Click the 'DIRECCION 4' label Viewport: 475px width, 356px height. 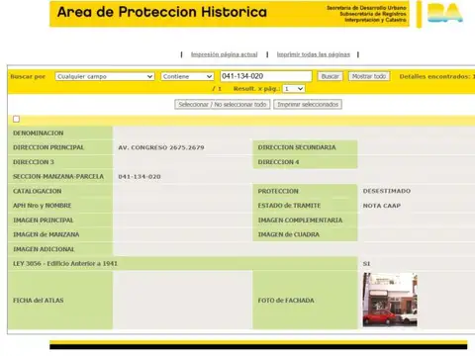(x=278, y=162)
